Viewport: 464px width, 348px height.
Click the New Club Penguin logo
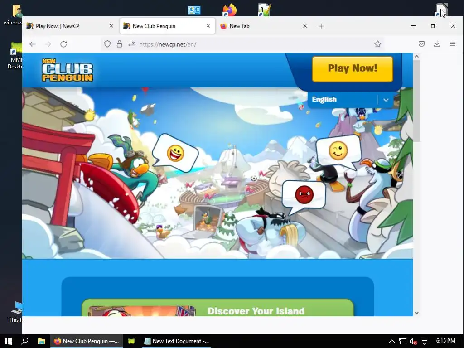coord(68,70)
